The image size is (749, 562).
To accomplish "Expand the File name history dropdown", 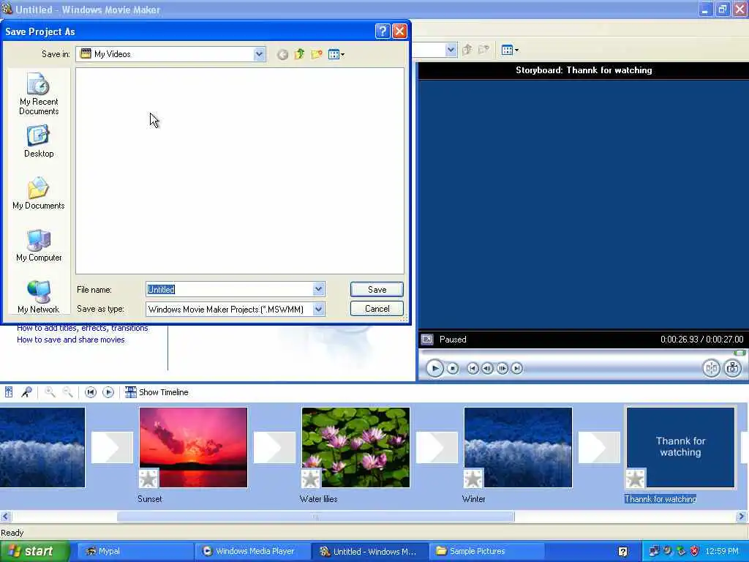I will click(319, 289).
